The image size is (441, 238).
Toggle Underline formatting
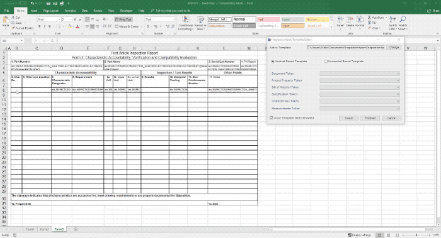click(x=50, y=26)
